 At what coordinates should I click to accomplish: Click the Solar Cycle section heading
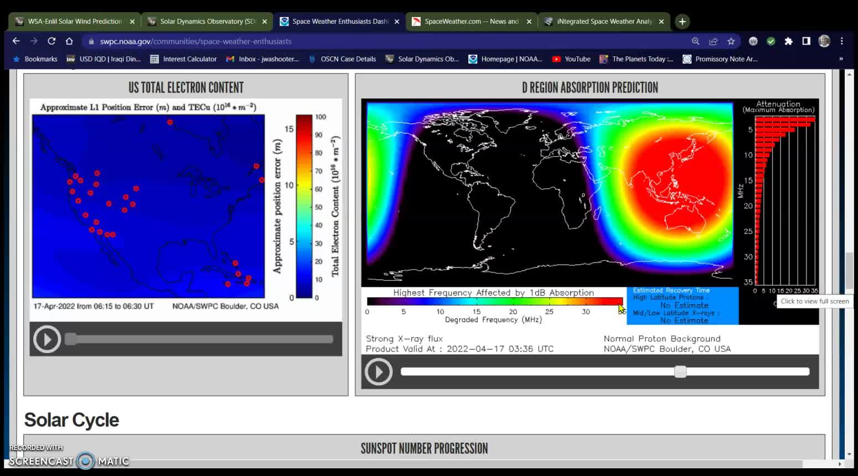click(71, 420)
